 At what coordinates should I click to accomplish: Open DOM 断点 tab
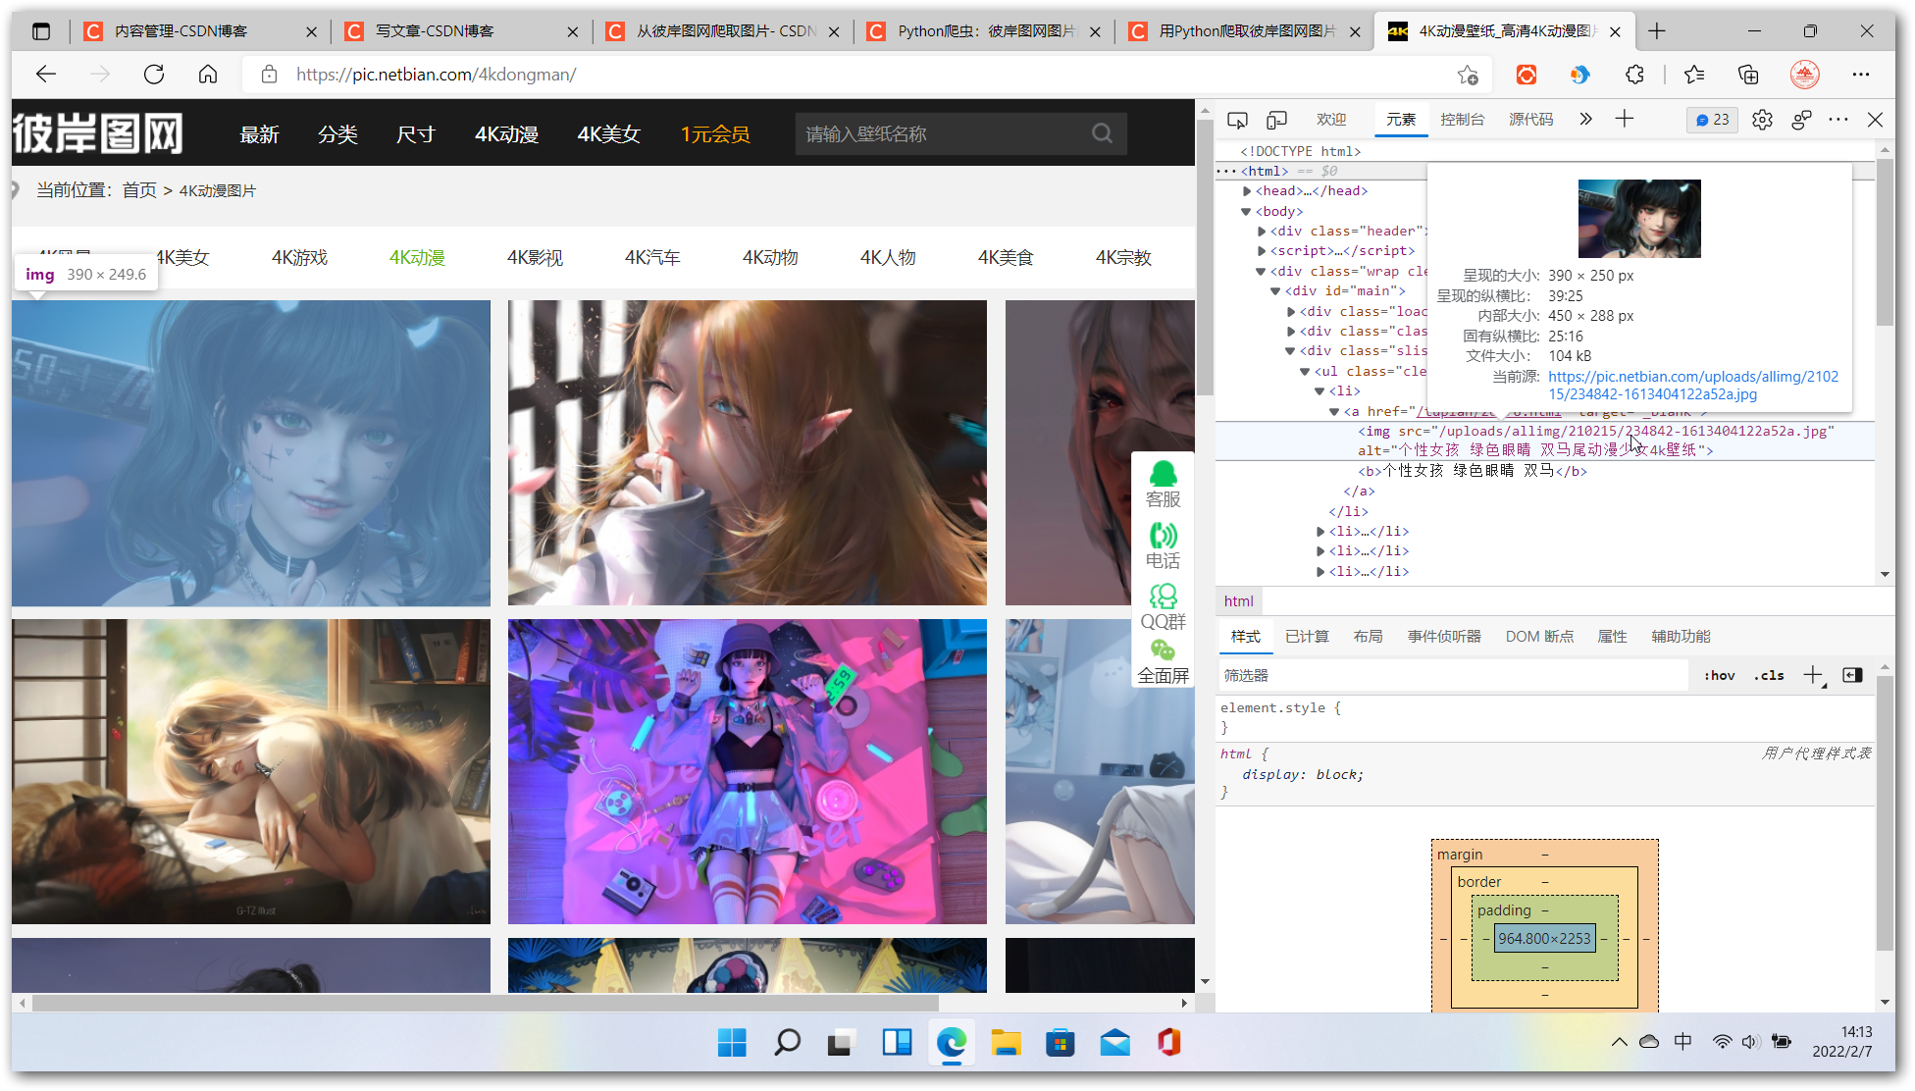pyautogui.click(x=1539, y=637)
